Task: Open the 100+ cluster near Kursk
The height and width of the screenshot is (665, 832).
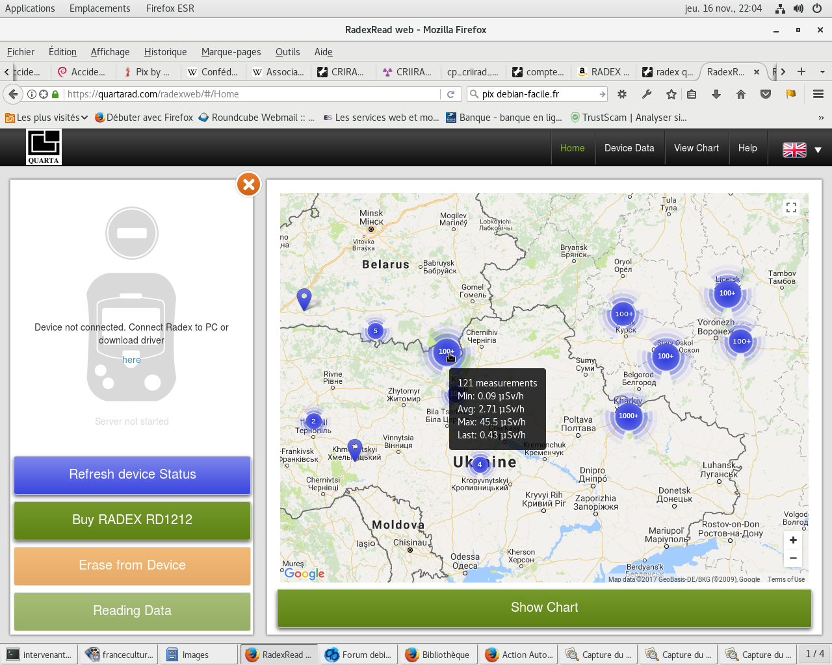Action: (x=623, y=314)
